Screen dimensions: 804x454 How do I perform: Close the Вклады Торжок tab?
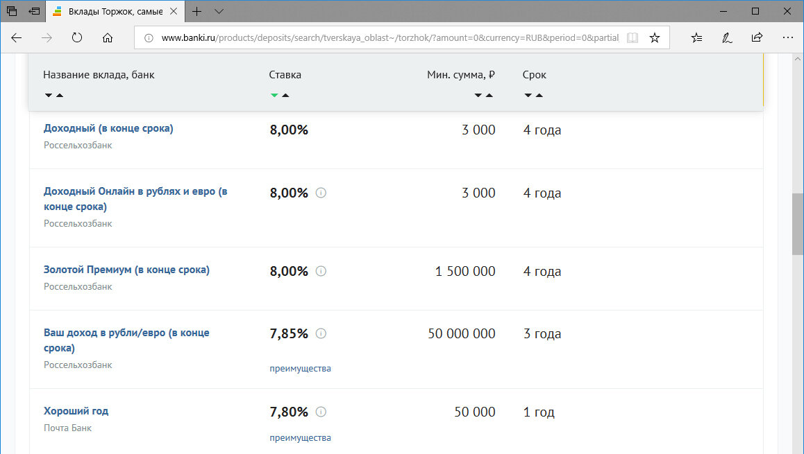pyautogui.click(x=174, y=11)
